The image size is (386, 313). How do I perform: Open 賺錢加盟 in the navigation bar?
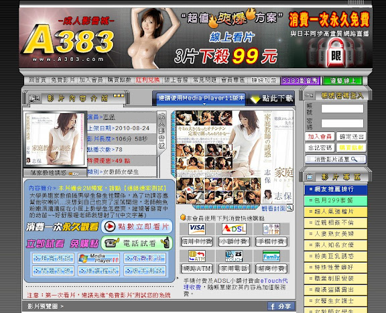(x=264, y=80)
